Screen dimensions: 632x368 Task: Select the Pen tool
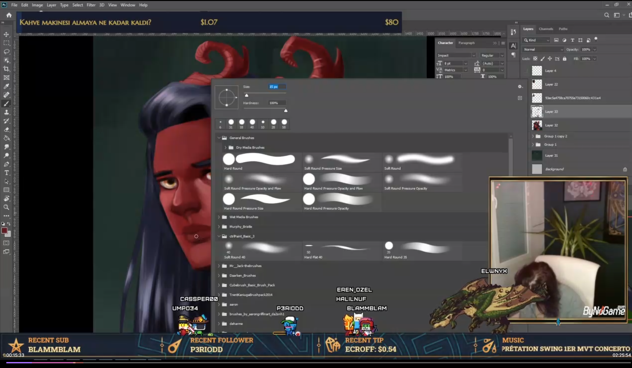[x=6, y=164]
